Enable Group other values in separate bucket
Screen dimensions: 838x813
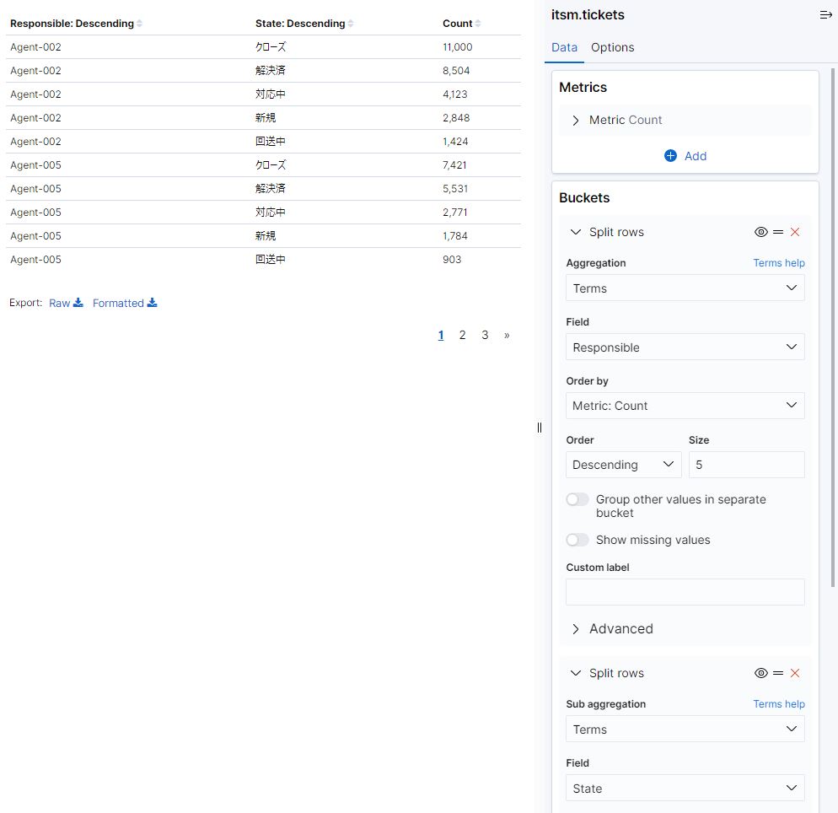pyautogui.click(x=577, y=499)
